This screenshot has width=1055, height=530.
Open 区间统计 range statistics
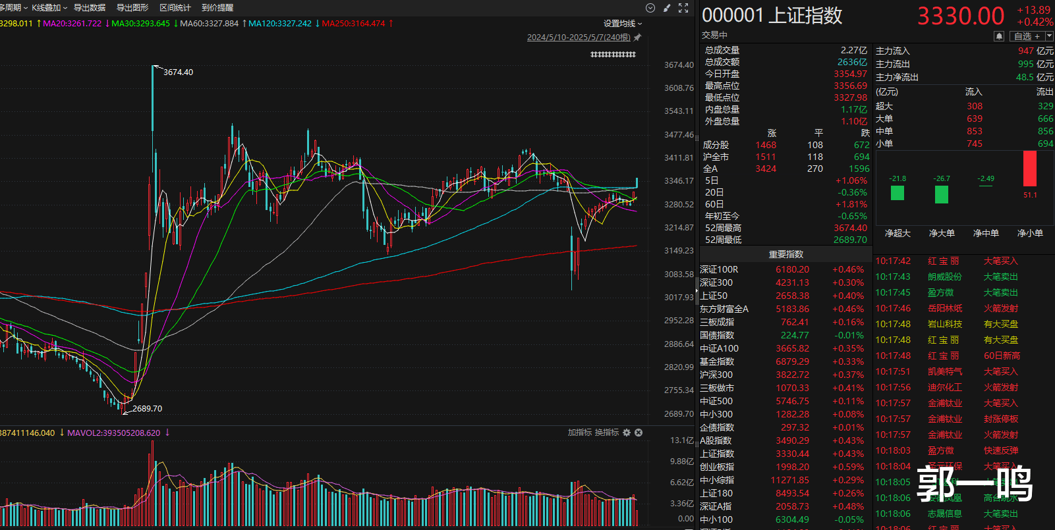tap(175, 8)
